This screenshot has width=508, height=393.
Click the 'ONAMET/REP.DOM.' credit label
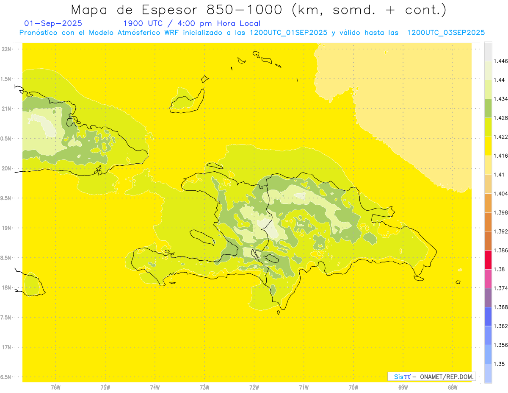(447, 376)
